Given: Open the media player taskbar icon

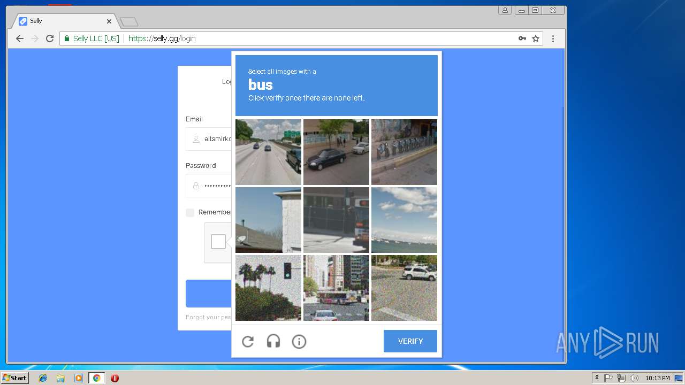Looking at the screenshot, I should click(79, 378).
